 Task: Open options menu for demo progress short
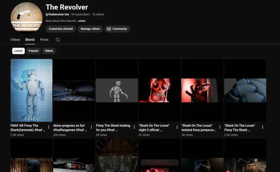(91, 127)
